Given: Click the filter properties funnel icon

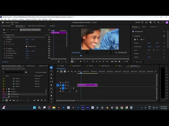Looking at the screenshot, I should (59, 62).
